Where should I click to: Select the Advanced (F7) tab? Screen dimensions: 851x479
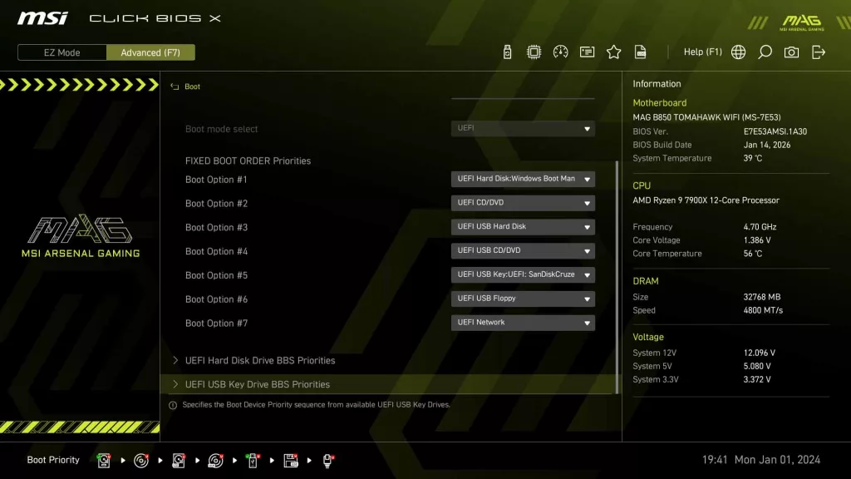coord(150,52)
